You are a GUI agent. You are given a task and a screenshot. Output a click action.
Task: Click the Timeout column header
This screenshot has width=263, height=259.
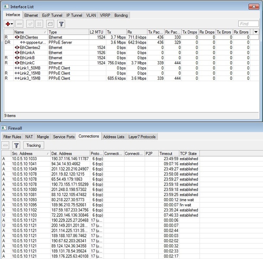click(x=169, y=153)
